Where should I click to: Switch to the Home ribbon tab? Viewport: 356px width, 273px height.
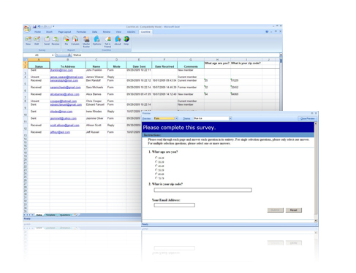tap(37, 32)
